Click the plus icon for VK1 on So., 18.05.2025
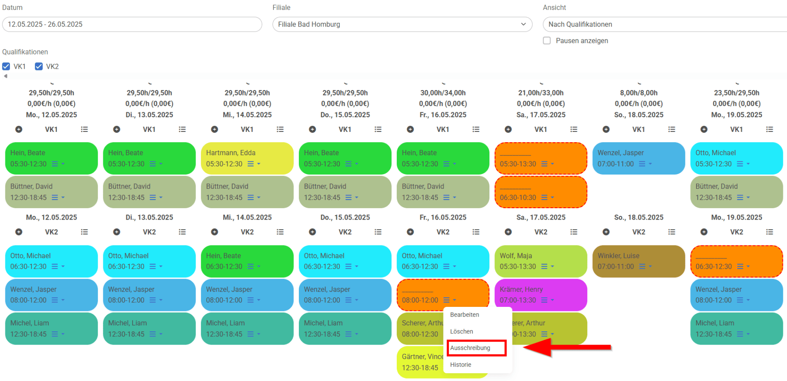The image size is (787, 381). (606, 129)
